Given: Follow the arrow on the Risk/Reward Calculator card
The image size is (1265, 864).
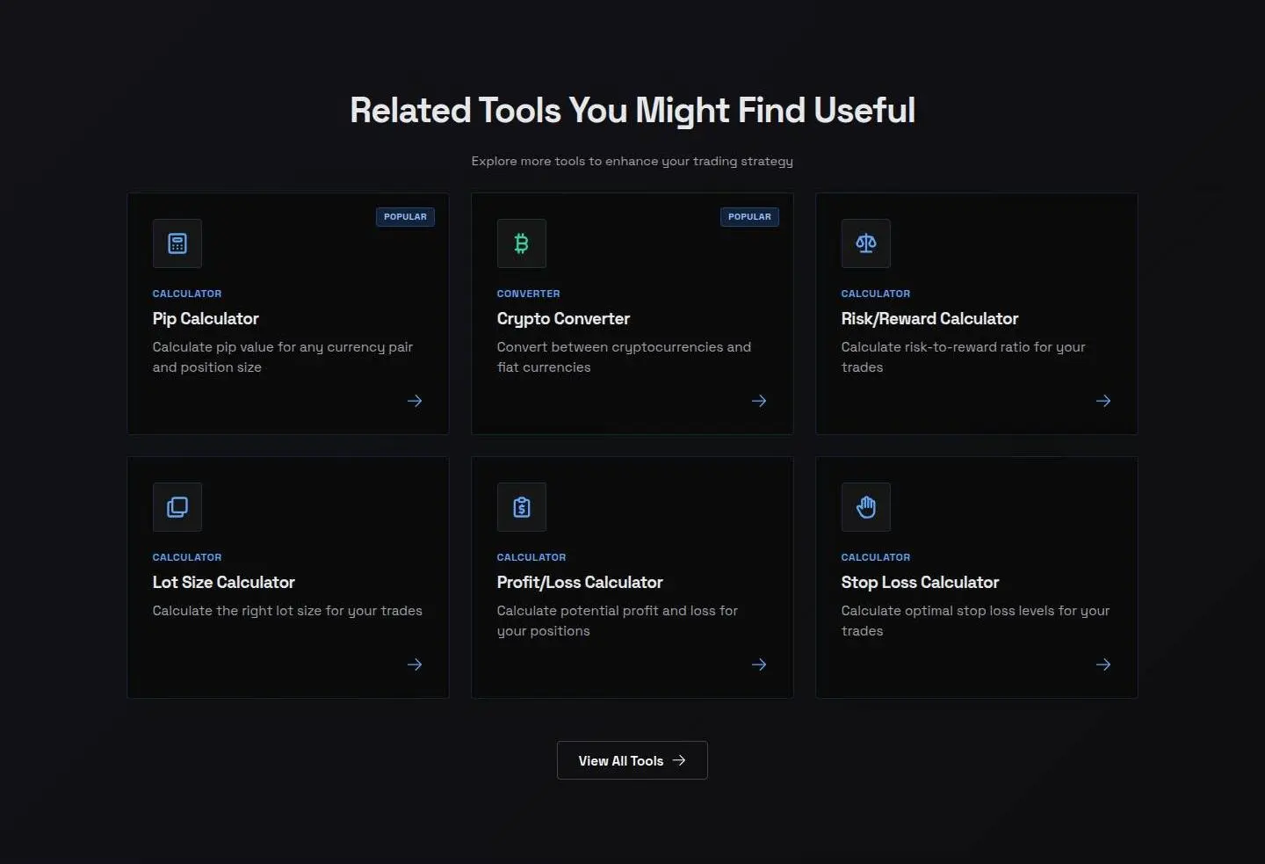Looking at the screenshot, I should [x=1103, y=401].
